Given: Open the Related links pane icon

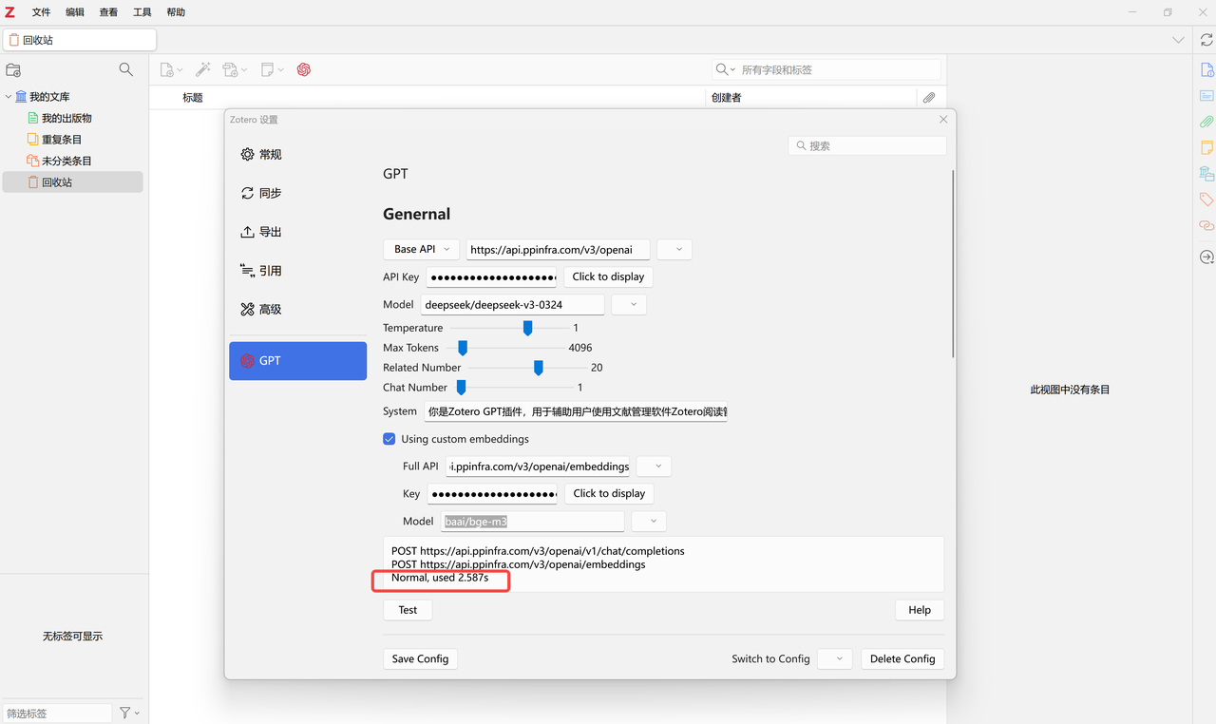Looking at the screenshot, I should coord(1206,225).
